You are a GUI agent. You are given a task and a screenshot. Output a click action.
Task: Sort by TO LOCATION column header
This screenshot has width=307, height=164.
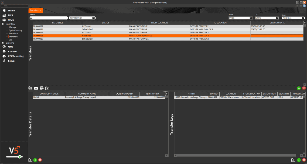pos(220,23)
